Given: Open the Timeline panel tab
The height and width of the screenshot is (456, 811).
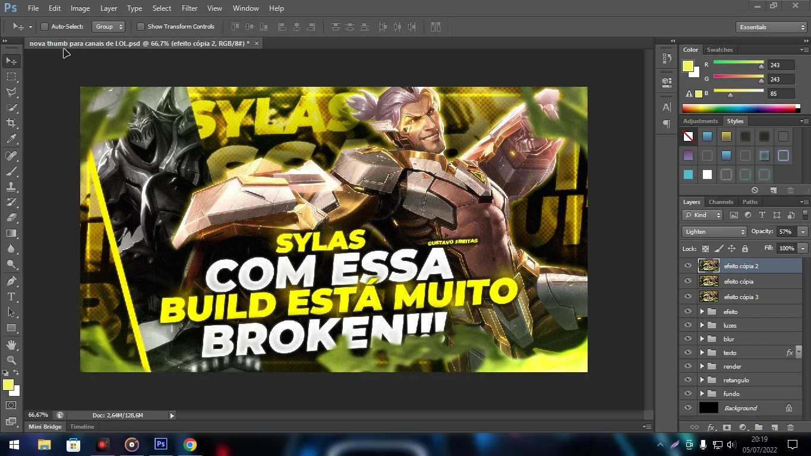Looking at the screenshot, I should pyautogui.click(x=82, y=426).
